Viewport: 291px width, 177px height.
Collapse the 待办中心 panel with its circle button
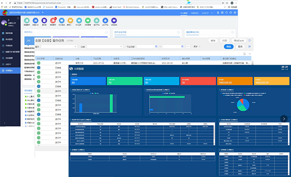coord(107,32)
